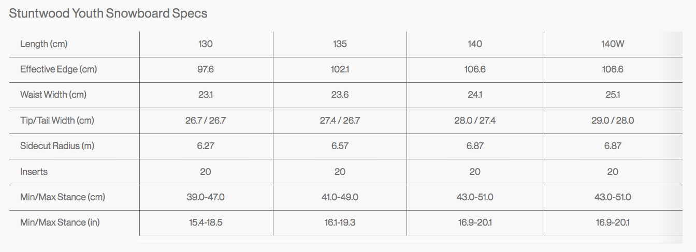
Task: Click the 6.27 sidecut radius value
Action: 206,146
